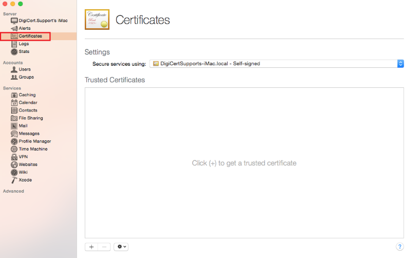Select the Xcode hammer icon
Viewport: 411px width, 258px height.
[x=14, y=180]
